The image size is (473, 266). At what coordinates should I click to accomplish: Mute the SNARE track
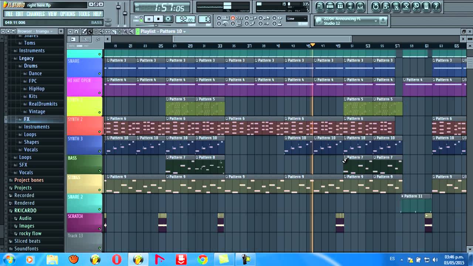pos(99,74)
